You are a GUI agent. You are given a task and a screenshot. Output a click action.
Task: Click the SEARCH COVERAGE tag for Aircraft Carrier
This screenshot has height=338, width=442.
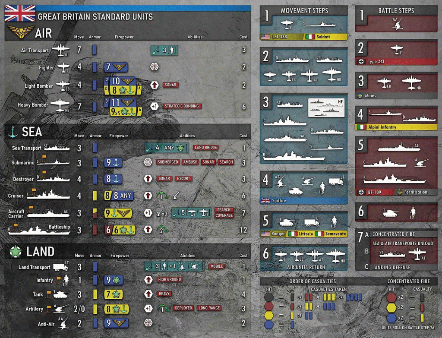(x=224, y=212)
